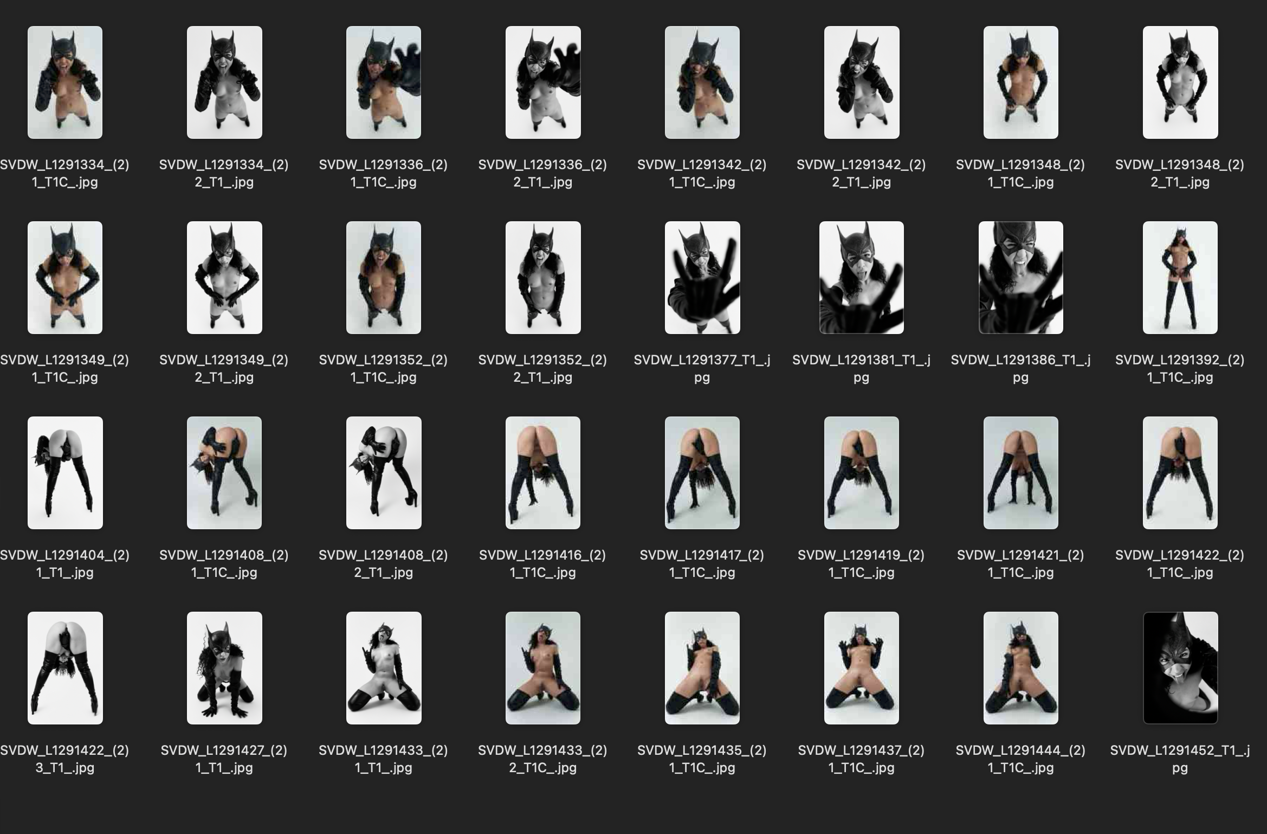Open SVDW_L1291427_(2)1_T1_.jpg
The width and height of the screenshot is (1267, 834).
pos(224,668)
